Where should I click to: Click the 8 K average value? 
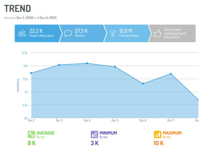pyautogui.click(x=32, y=143)
